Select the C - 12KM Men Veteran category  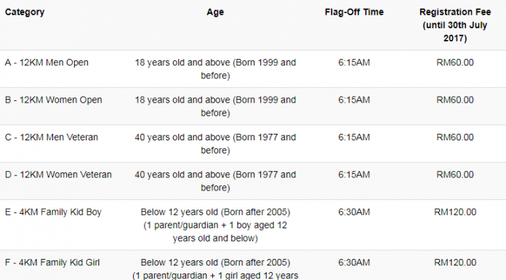(x=52, y=137)
